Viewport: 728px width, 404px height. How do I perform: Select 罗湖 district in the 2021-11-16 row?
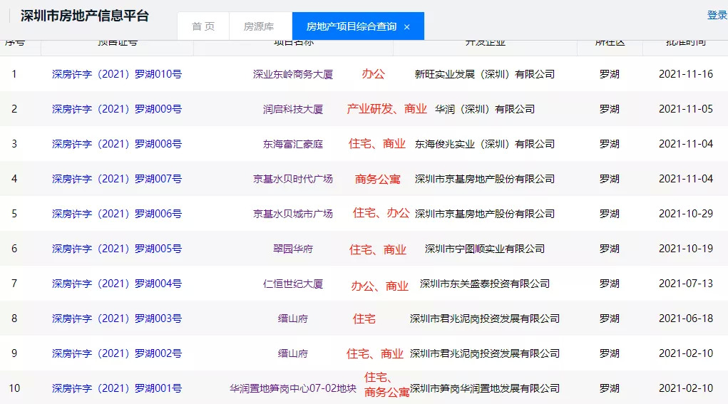click(610, 74)
